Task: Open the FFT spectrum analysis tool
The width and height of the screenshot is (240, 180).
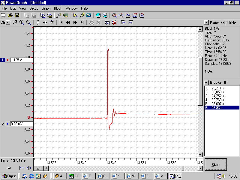Action: [x=135, y=15]
